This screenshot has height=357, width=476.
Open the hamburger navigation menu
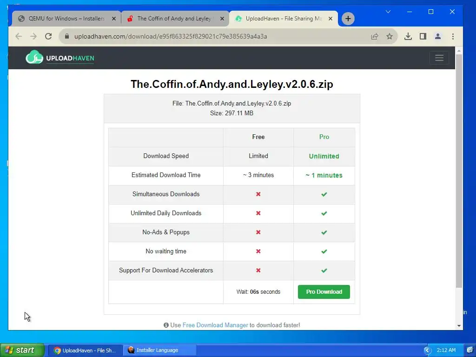(439, 58)
